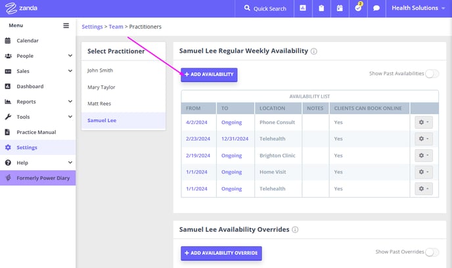Click the Add Availability button

[209, 74]
